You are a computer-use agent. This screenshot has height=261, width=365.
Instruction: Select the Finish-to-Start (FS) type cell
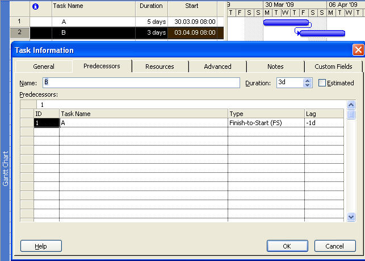tap(266, 122)
